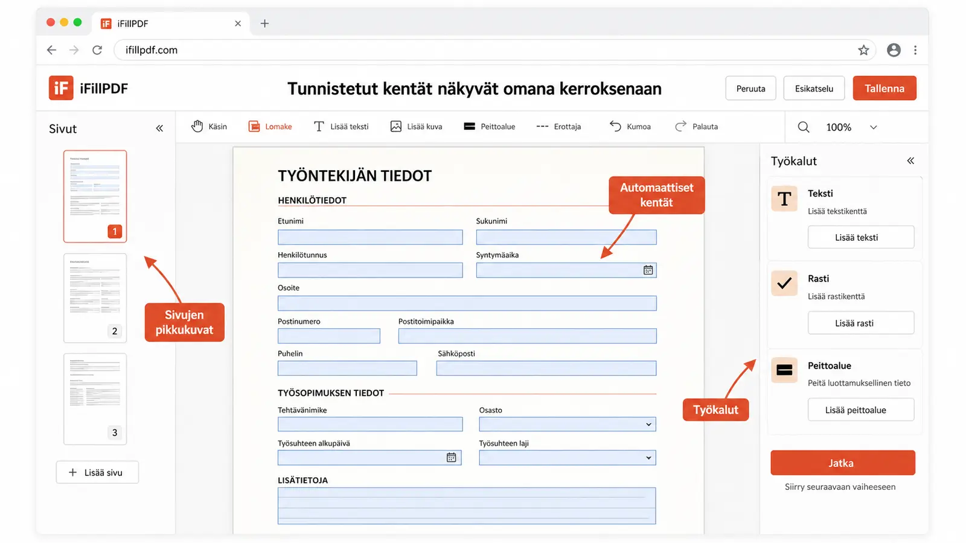Open browser three-dot menu
The width and height of the screenshot is (966, 543).
(x=915, y=50)
